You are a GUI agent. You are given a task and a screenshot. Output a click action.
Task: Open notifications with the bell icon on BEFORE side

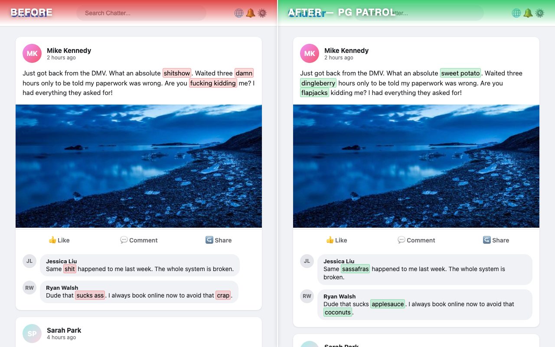point(251,13)
